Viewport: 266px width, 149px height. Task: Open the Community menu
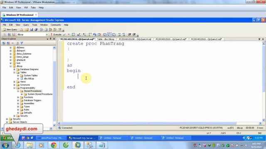pyautogui.click(x=56, y=25)
